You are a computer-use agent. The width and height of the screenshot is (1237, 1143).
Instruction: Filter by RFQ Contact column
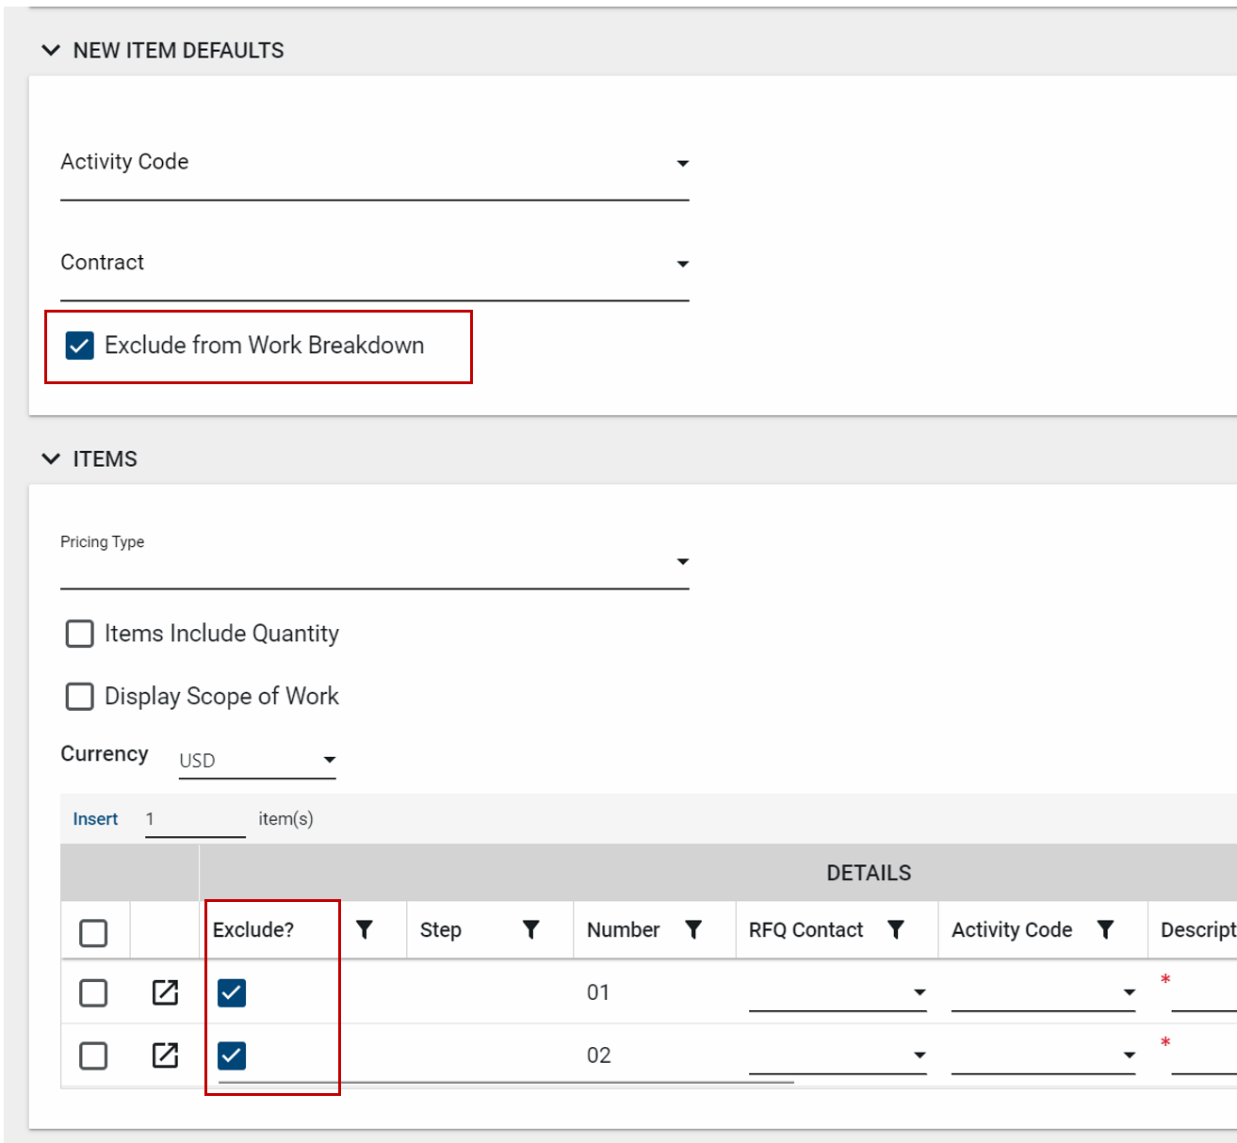pyautogui.click(x=896, y=930)
